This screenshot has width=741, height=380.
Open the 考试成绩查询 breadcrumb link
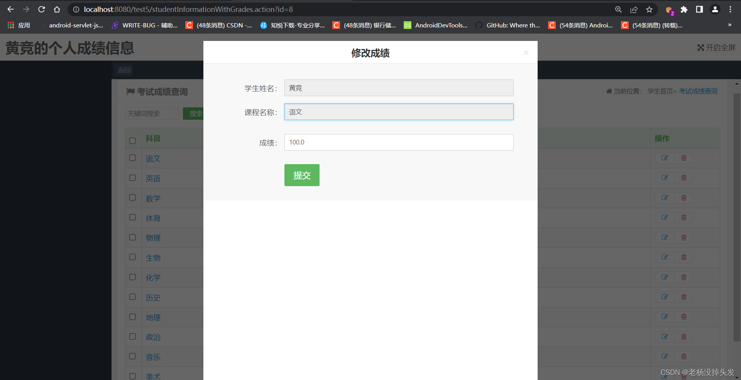tap(698, 91)
